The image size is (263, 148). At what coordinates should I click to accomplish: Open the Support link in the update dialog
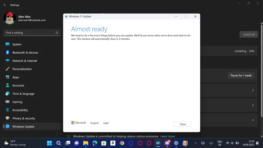94,123
